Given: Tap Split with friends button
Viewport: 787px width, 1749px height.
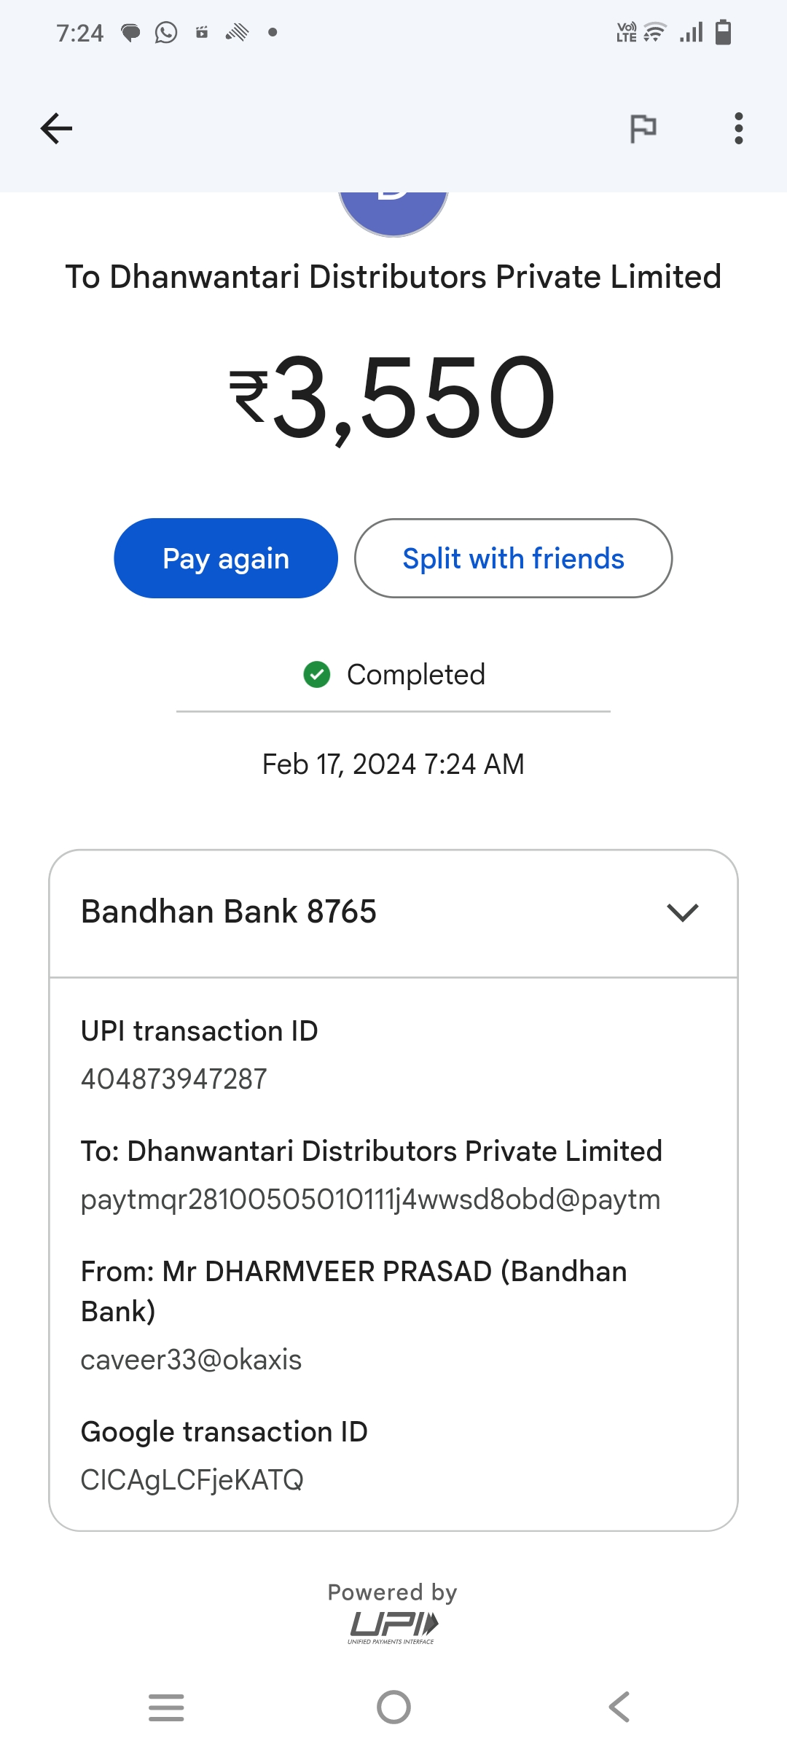Looking at the screenshot, I should click(x=514, y=558).
